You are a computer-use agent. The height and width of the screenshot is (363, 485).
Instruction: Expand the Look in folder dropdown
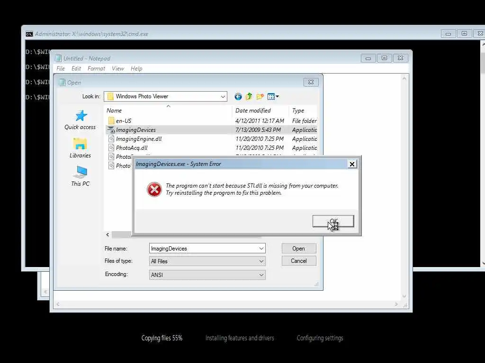(x=223, y=96)
